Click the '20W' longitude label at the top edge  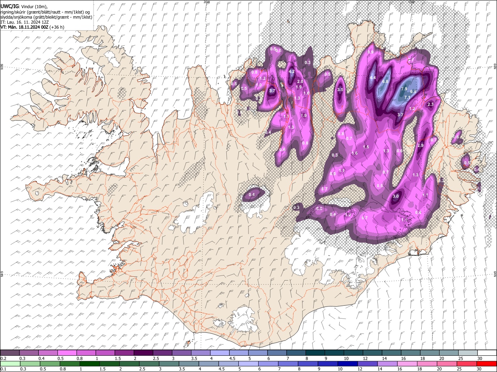tap(207, 2)
